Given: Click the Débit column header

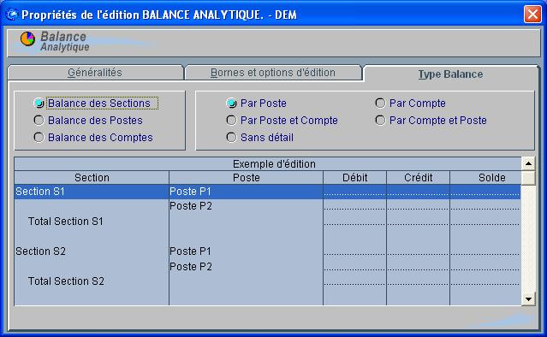Looking at the screenshot, I should [354, 178].
